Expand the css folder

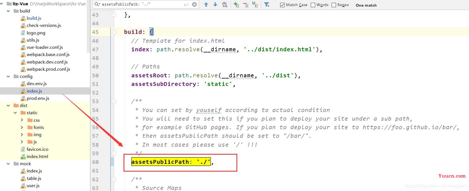coord(22,120)
